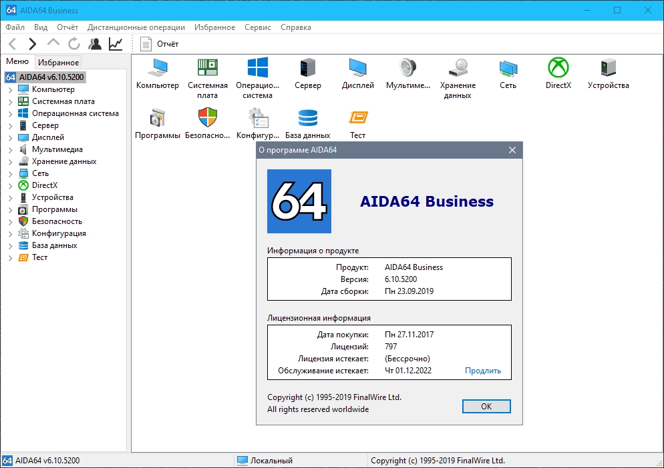Image resolution: width=664 pixels, height=468 pixels.
Task: Open the Компьютер icon in main panel
Action: coord(158,67)
